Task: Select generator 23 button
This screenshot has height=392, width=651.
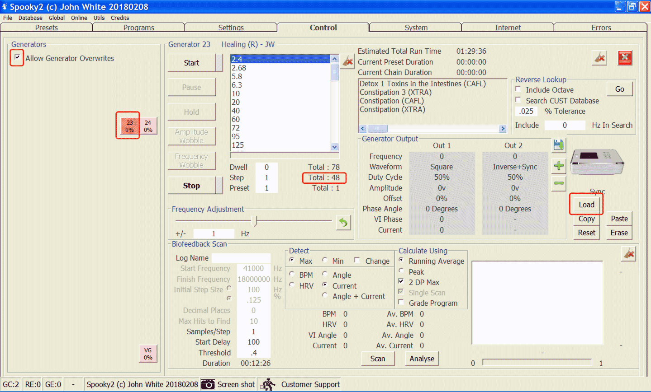Action: tap(129, 126)
